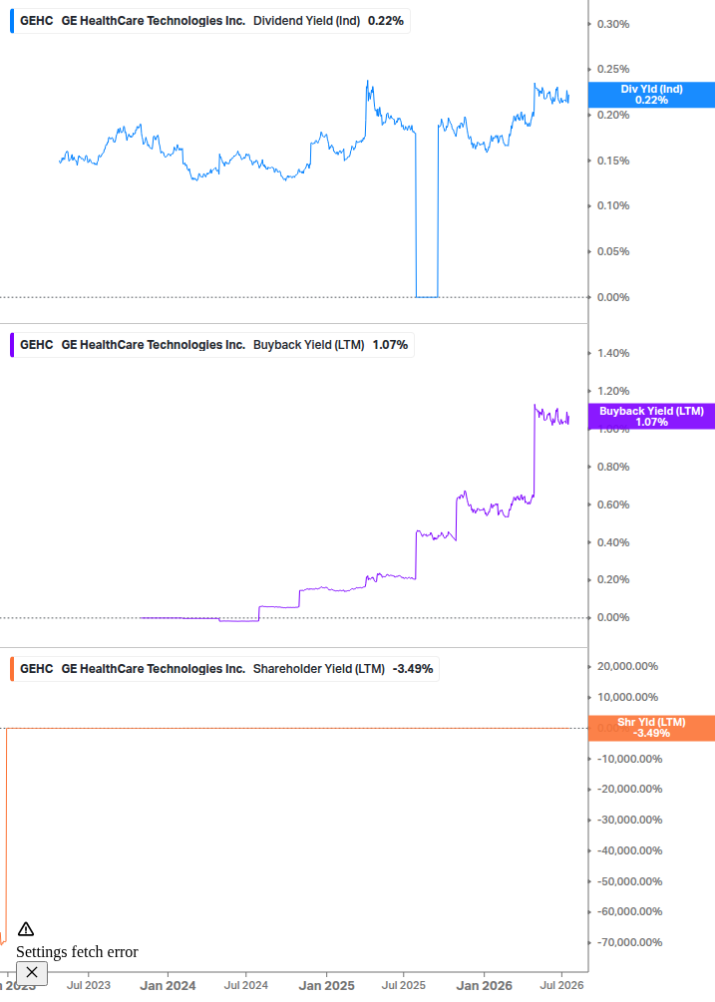Click the 0.15% dividend yield axis tick
The height and width of the screenshot is (1002, 715).
click(612, 162)
